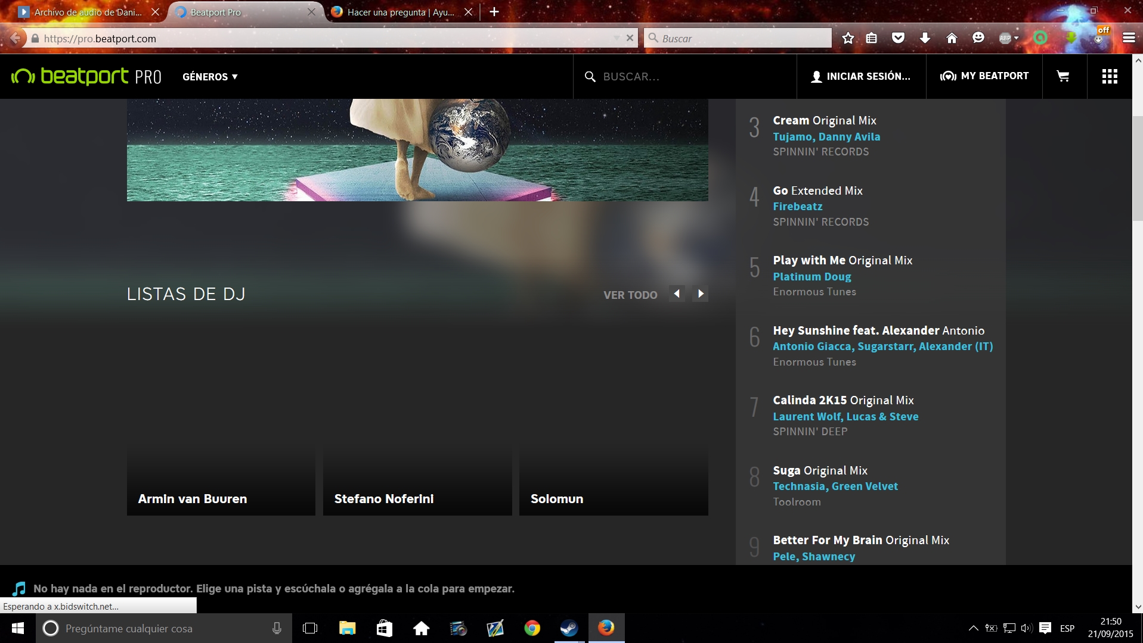Screen dimensions: 1143x643
Task: Click the music note player icon
Action: pyautogui.click(x=19, y=588)
